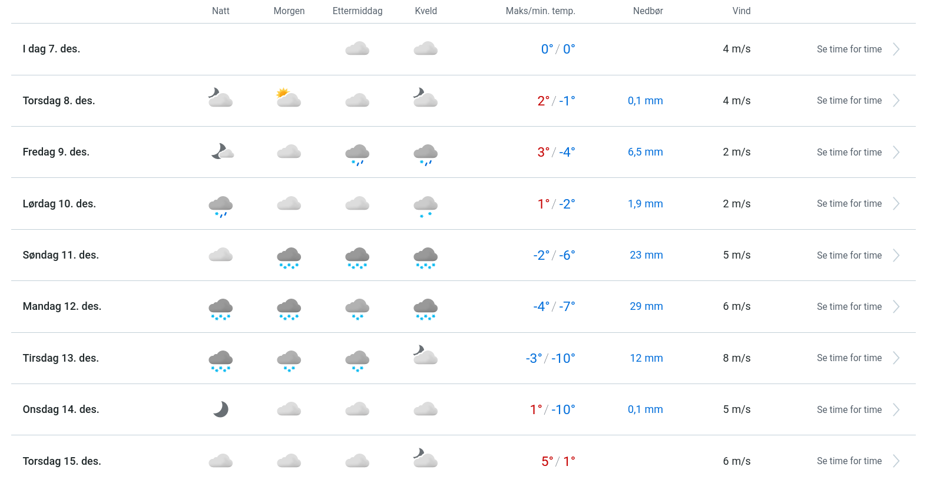927x486 pixels.
Task: Open 'Se time for time' for Lørdag 10. des.
Action: tap(849, 204)
